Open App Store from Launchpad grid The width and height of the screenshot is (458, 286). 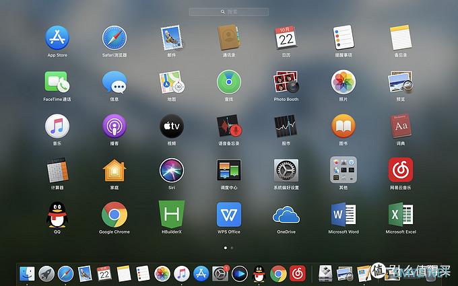click(x=57, y=38)
